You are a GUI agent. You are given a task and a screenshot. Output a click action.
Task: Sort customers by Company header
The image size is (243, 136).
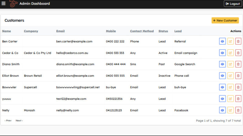(x=31, y=31)
